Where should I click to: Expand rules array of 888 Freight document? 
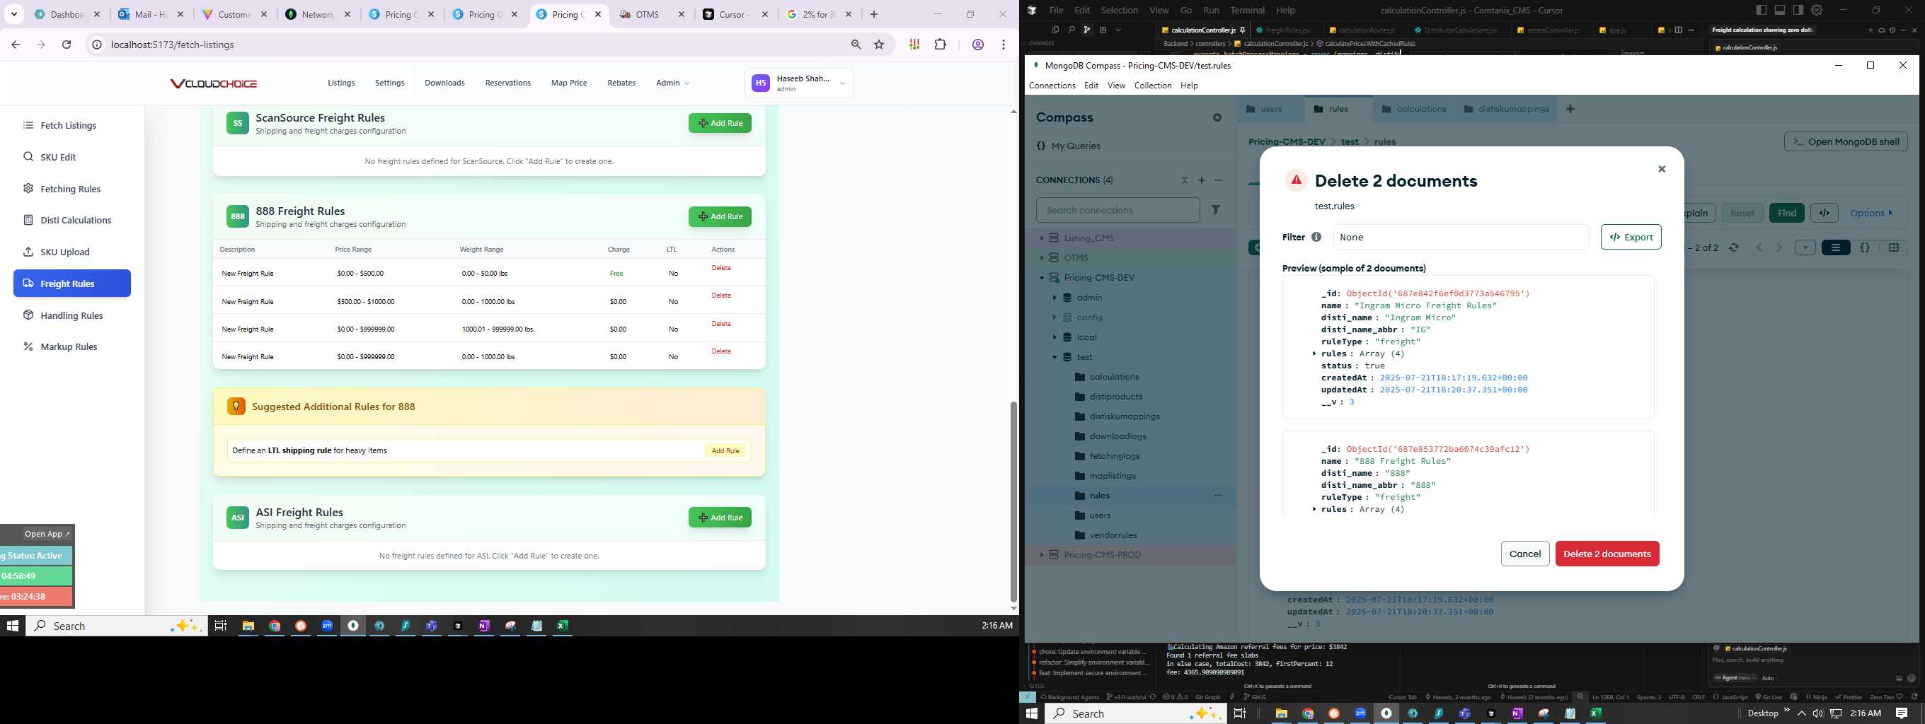tap(1314, 509)
